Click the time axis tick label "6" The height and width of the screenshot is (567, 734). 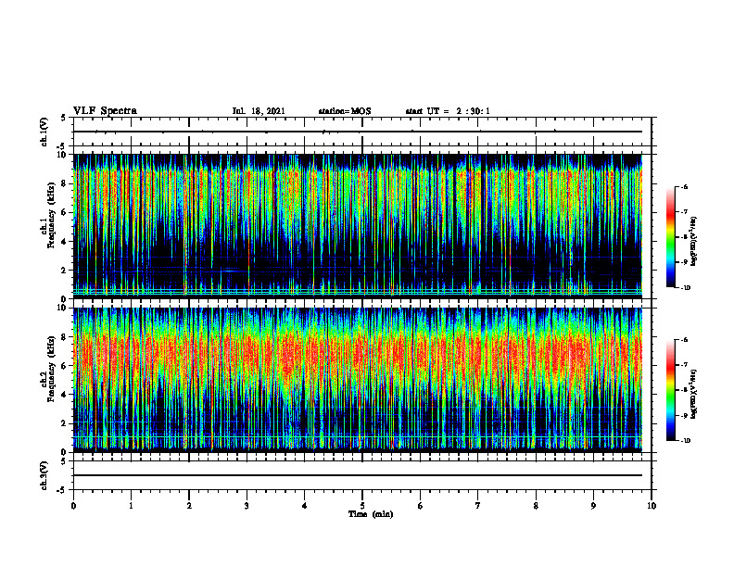(421, 506)
